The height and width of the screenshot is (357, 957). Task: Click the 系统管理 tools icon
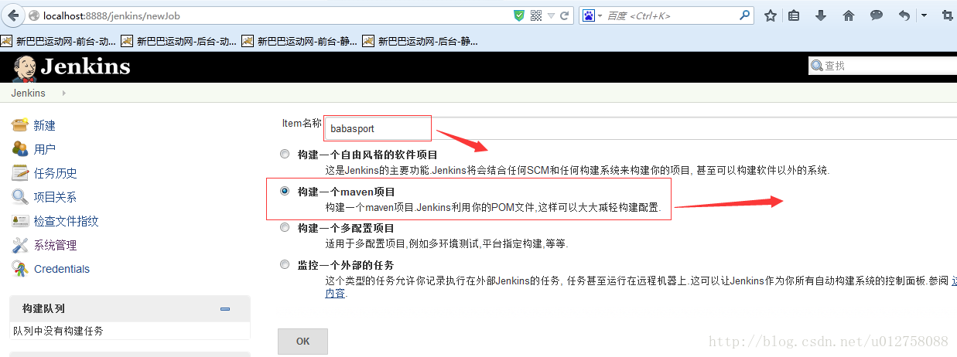pyautogui.click(x=20, y=245)
